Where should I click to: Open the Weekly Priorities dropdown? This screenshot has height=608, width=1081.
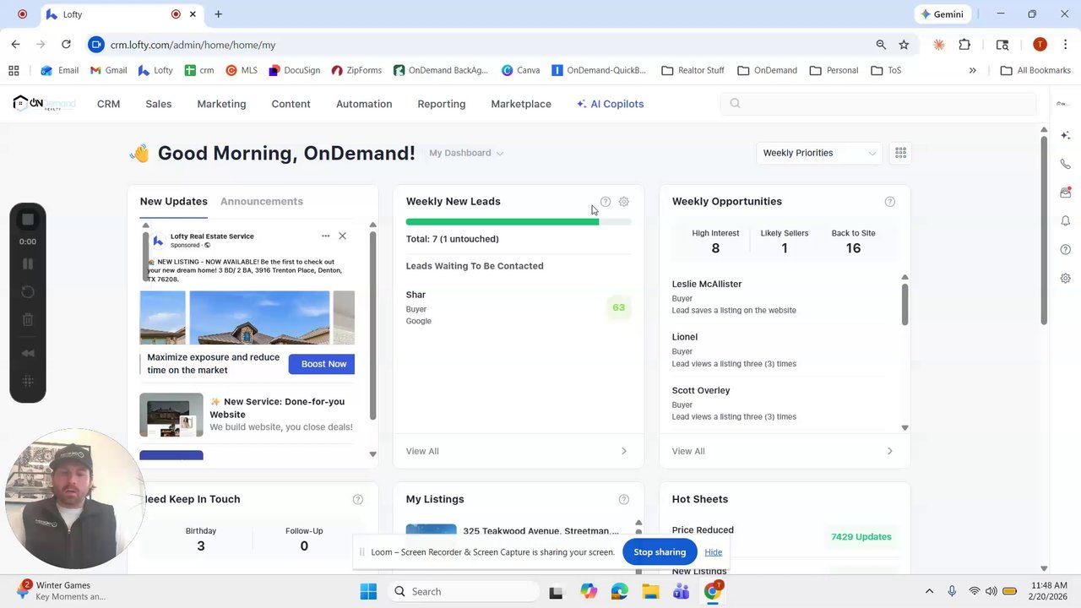click(819, 153)
